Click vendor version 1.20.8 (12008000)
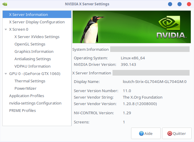The image size is (194, 142). coord(140,104)
